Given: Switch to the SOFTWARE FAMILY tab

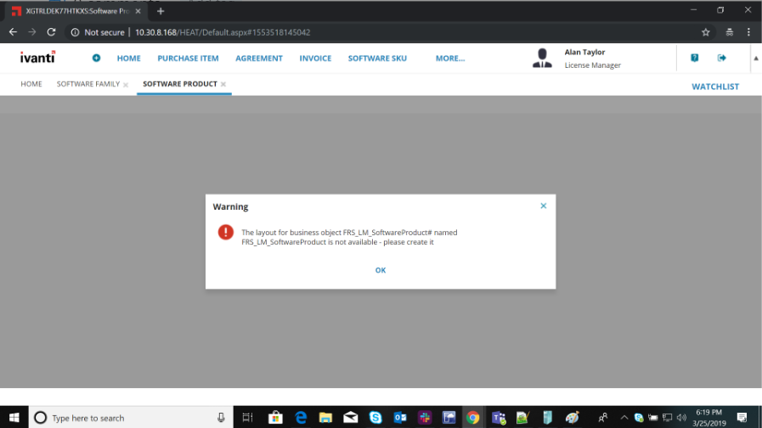Looking at the screenshot, I should [87, 84].
